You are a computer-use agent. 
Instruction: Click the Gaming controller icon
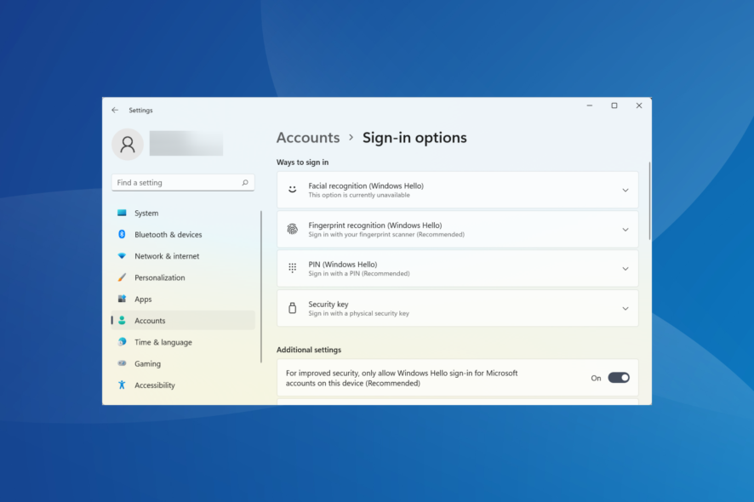pyautogui.click(x=123, y=363)
